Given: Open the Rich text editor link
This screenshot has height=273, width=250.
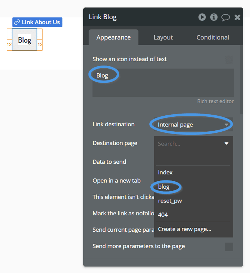Looking at the screenshot, I should point(215,101).
